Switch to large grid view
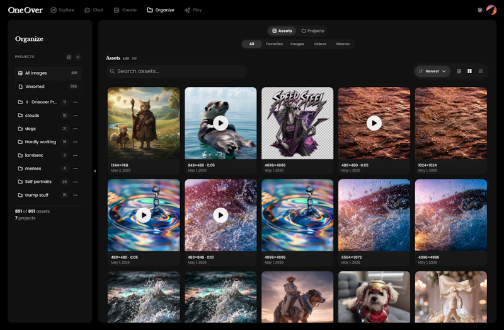This screenshot has width=504, height=330. pyautogui.click(x=469, y=71)
